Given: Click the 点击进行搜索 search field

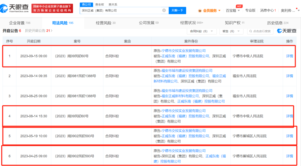Looking at the screenshot, I should tap(260, 31).
